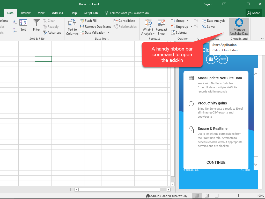
Task: Switch to Normal view
Action: [197, 196]
